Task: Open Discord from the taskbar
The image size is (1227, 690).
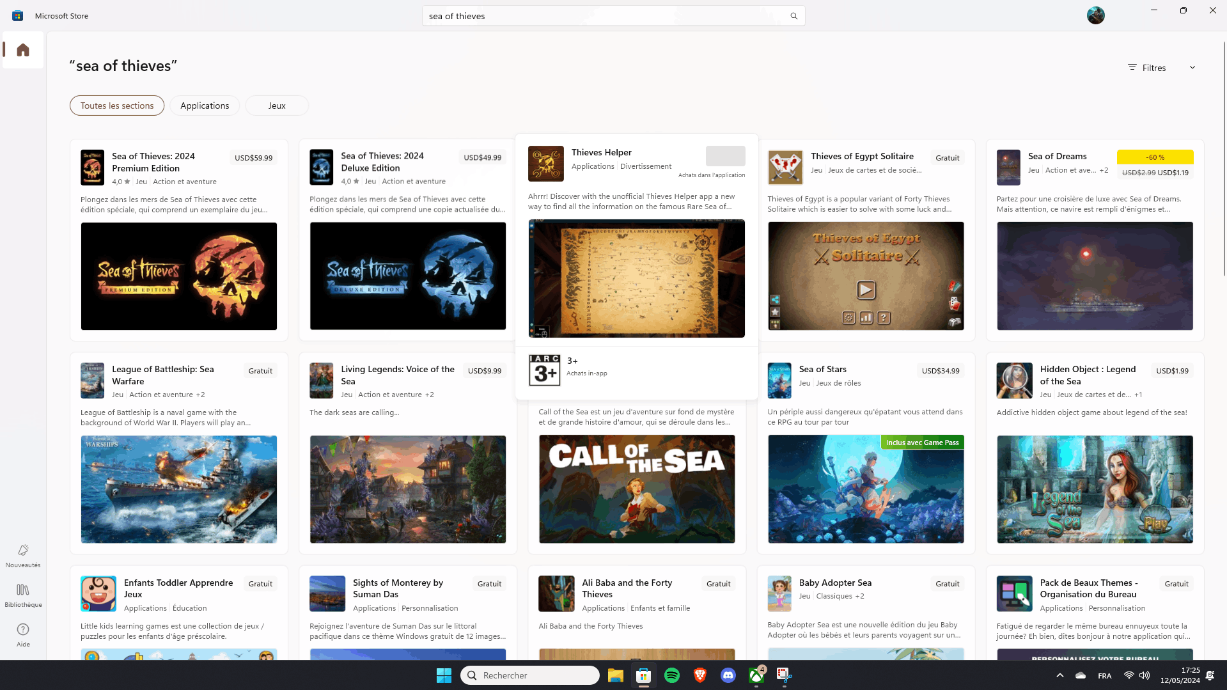Action: tap(728, 675)
